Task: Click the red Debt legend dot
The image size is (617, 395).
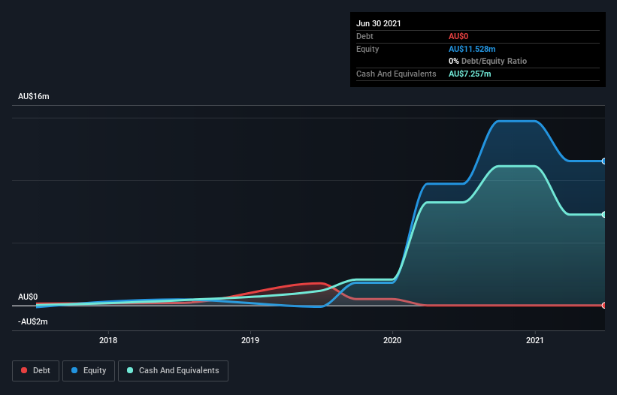Action: (24, 370)
